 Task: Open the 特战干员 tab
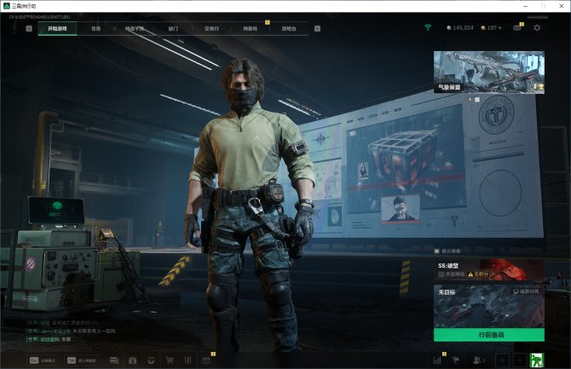(135, 28)
